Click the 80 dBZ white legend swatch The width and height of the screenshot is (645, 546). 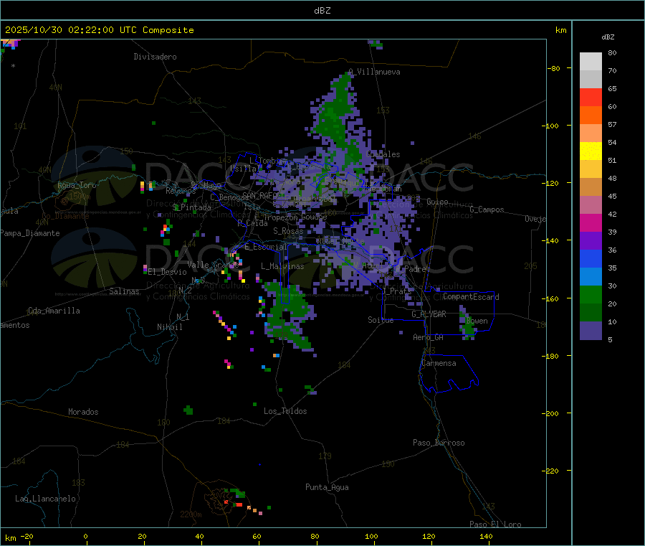[x=591, y=62]
